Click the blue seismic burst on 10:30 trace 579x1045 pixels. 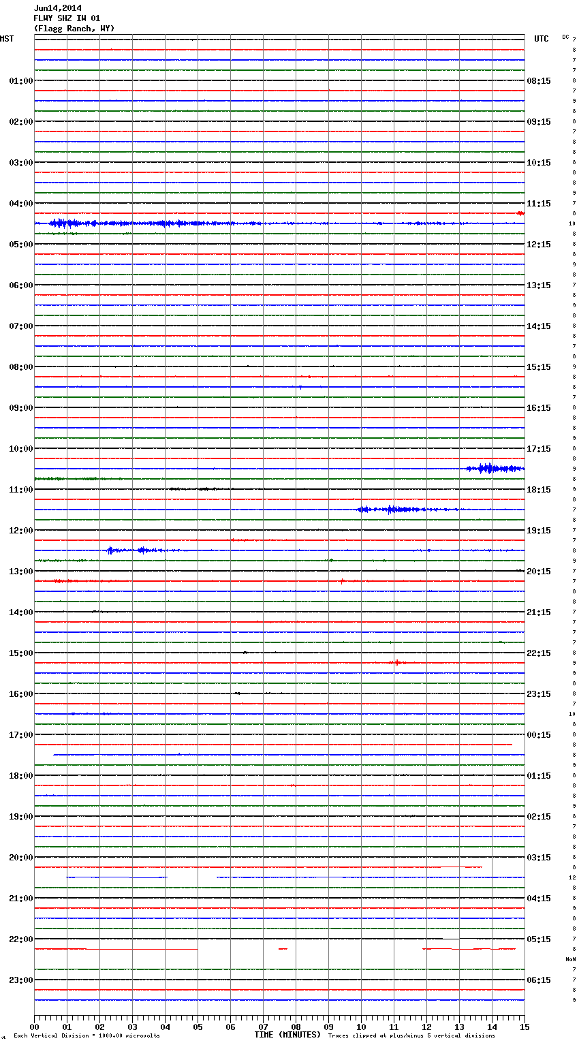(x=495, y=469)
